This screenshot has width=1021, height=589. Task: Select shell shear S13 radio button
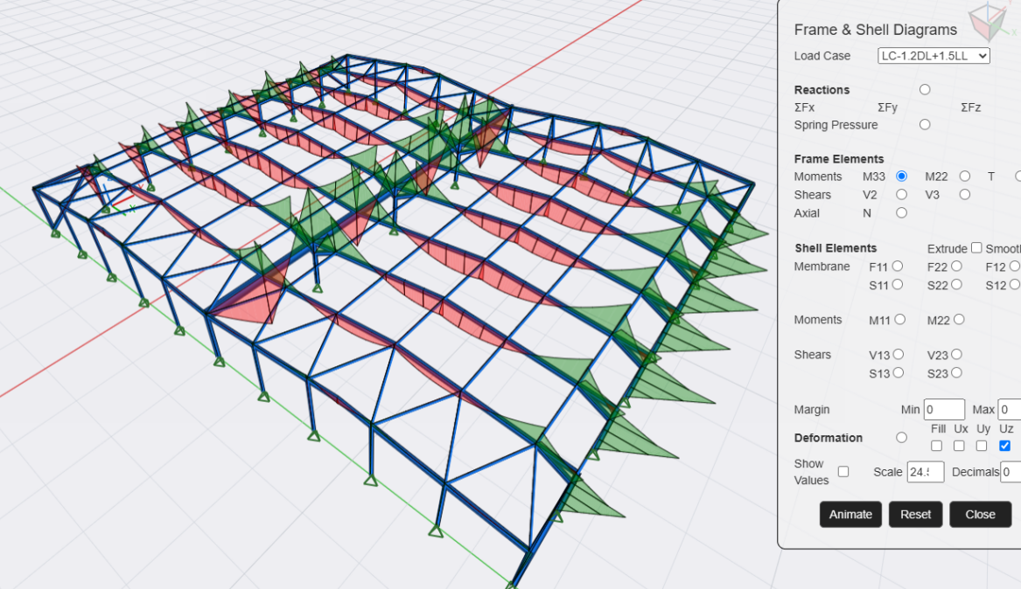(x=898, y=372)
